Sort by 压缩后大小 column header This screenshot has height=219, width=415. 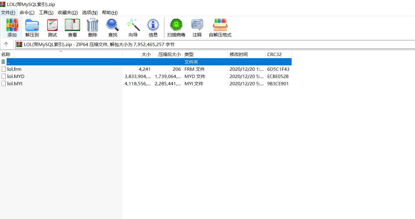[168, 54]
